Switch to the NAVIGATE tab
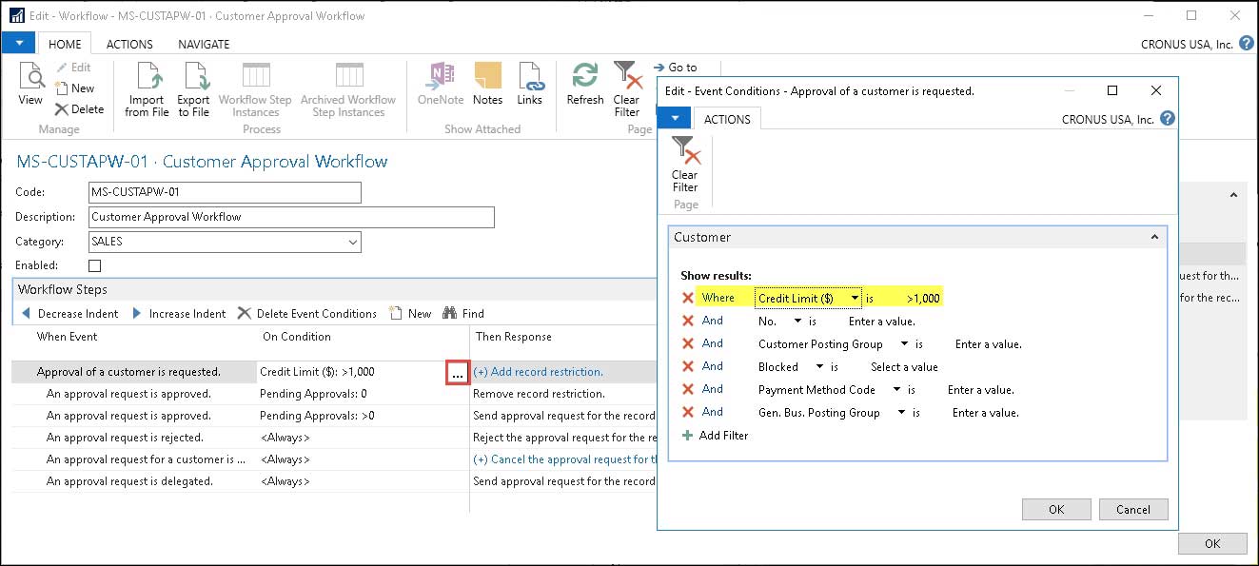Screen dimensions: 1259x566 pos(204,44)
